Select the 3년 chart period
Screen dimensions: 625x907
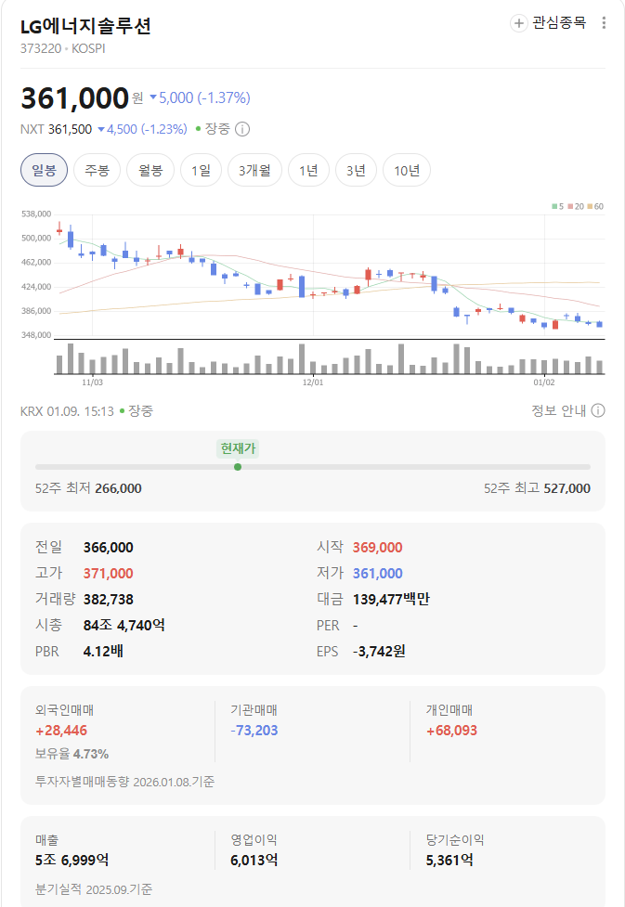pyautogui.click(x=356, y=170)
